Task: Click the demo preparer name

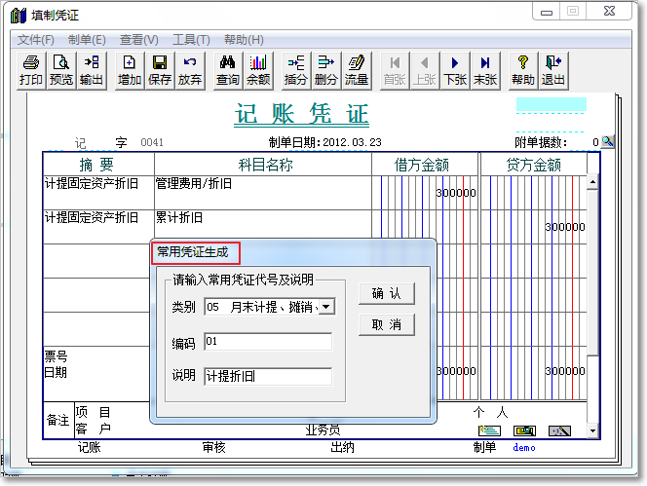Action: click(524, 448)
